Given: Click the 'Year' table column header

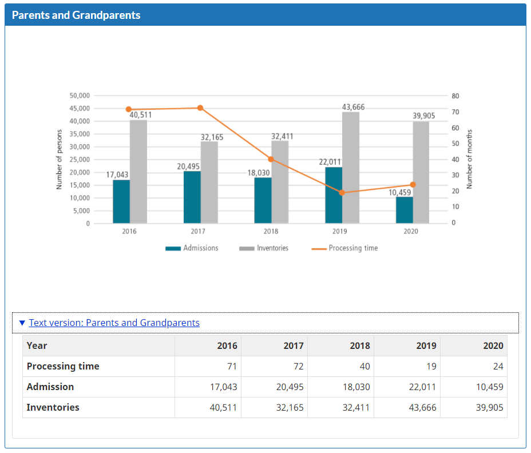Looking at the screenshot, I should [37, 345].
